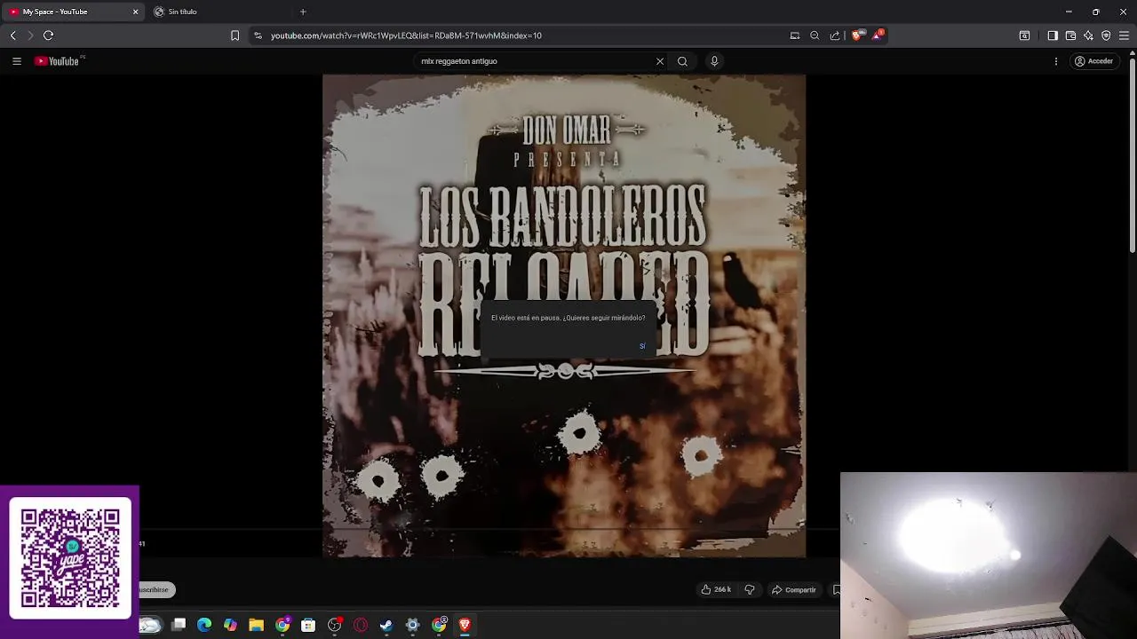Open the YouTube guide hamburger menu
Viewport: 1137px width, 639px height.
point(17,61)
